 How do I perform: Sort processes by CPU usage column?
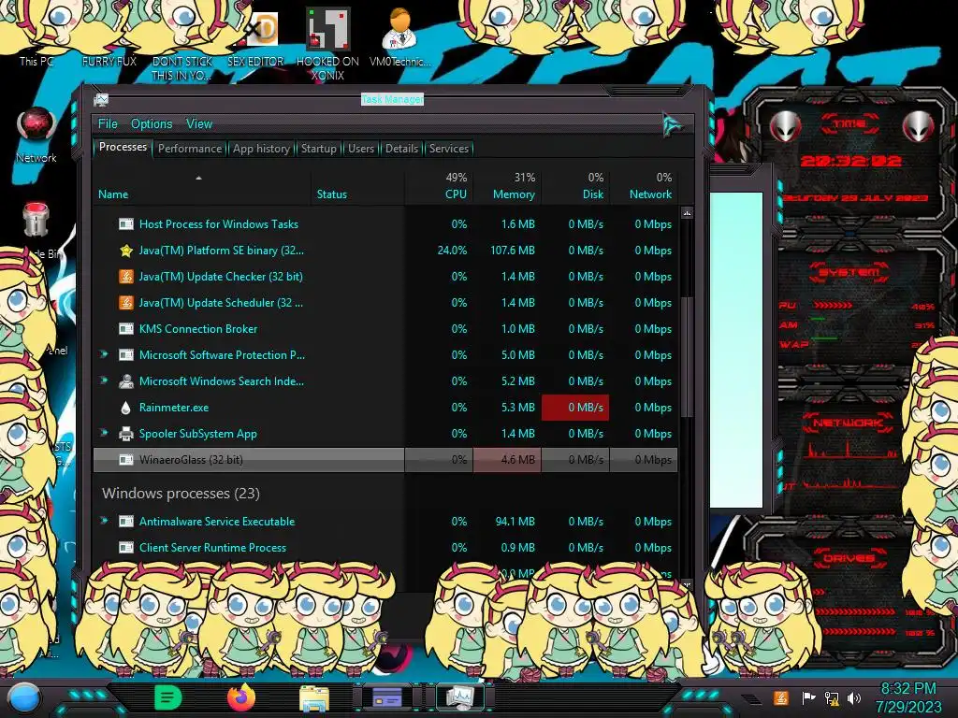coord(456,194)
